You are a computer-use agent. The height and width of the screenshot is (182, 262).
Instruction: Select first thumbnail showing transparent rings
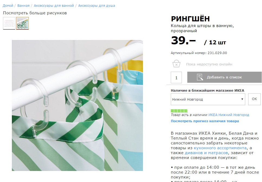click(9, 23)
